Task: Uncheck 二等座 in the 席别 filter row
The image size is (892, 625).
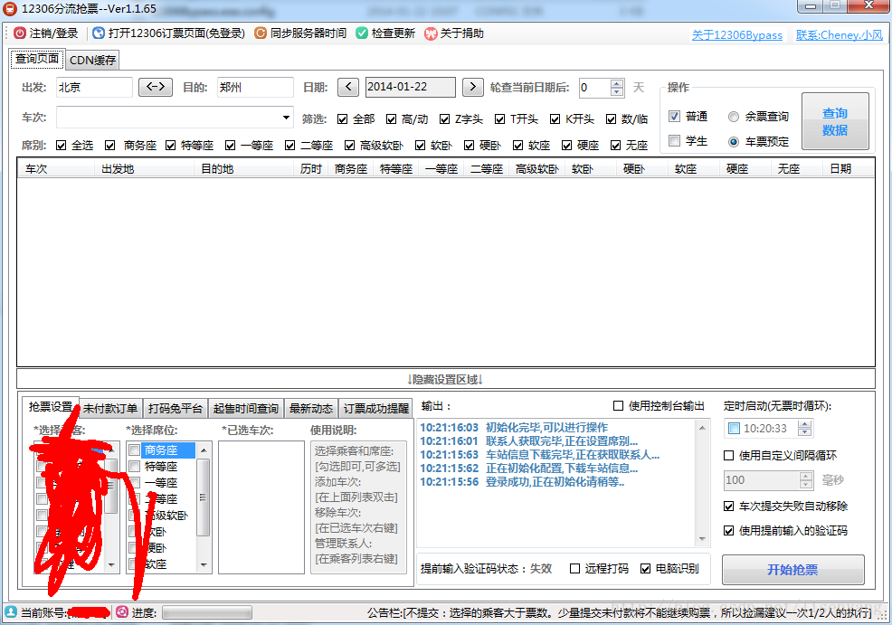Action: point(290,146)
